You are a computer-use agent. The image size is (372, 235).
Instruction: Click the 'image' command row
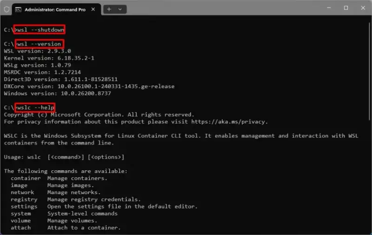click(x=53, y=185)
